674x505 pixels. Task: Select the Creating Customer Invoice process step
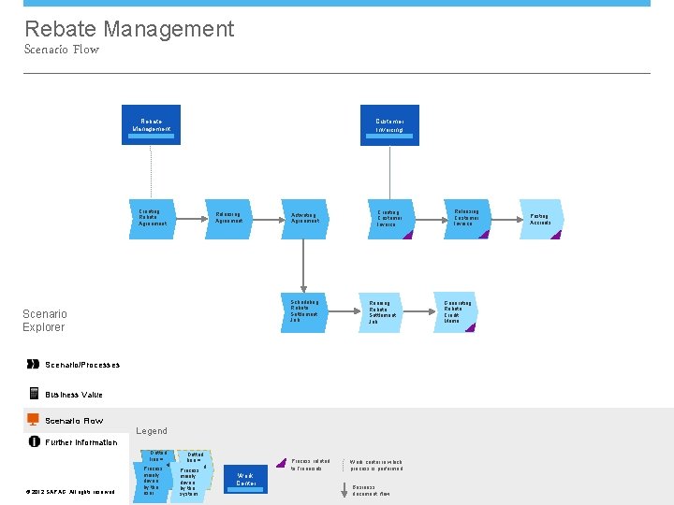pos(391,219)
